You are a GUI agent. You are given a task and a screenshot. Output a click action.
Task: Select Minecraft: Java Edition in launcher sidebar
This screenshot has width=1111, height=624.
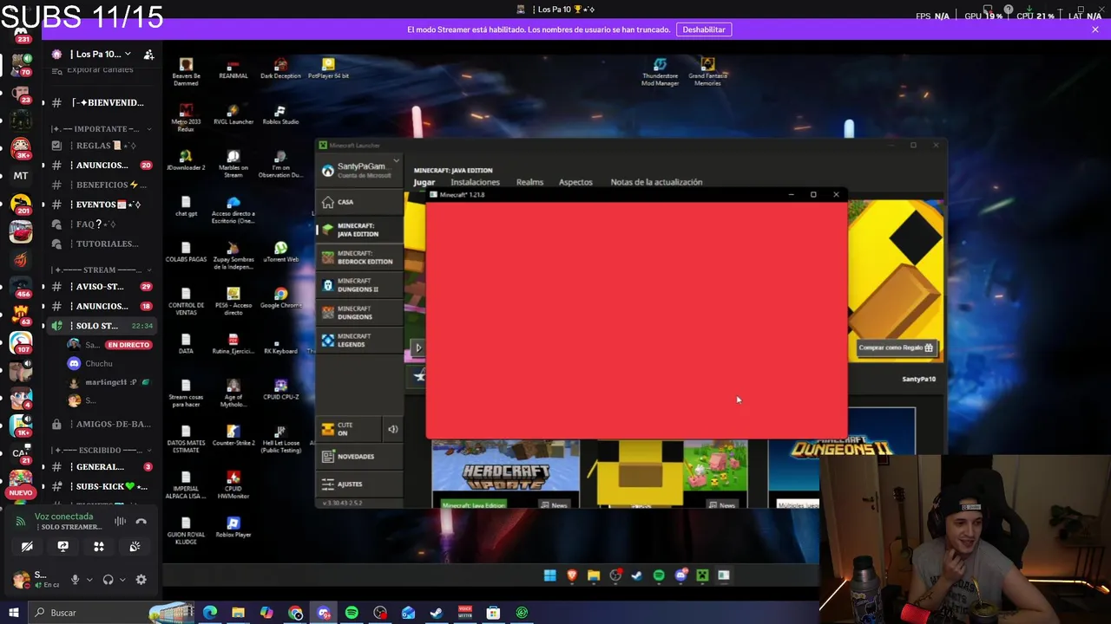point(358,230)
